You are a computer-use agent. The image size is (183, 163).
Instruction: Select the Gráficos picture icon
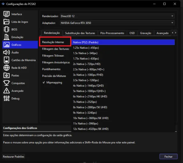(x=6, y=45)
